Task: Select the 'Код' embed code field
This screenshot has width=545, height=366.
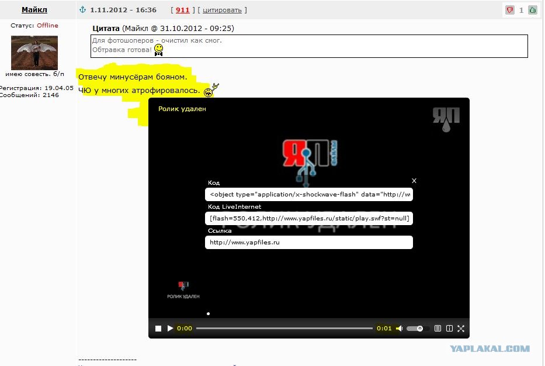Action: [x=309, y=194]
